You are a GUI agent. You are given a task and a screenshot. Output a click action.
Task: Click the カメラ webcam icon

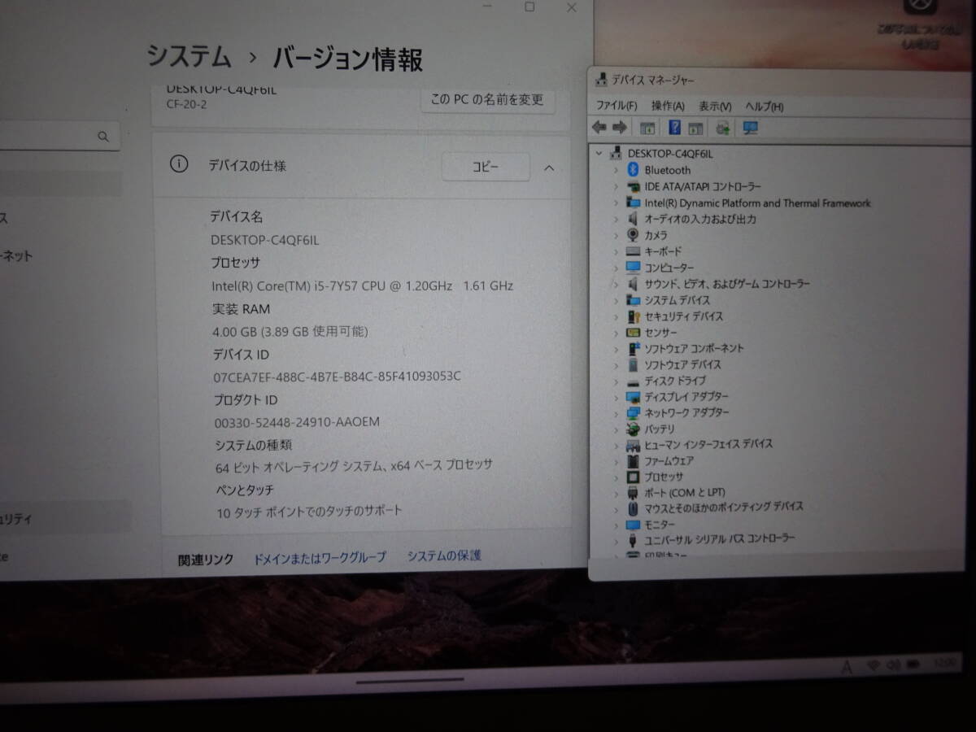tap(634, 235)
